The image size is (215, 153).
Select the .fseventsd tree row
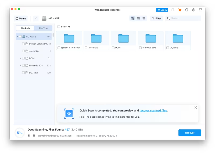(x=34, y=51)
